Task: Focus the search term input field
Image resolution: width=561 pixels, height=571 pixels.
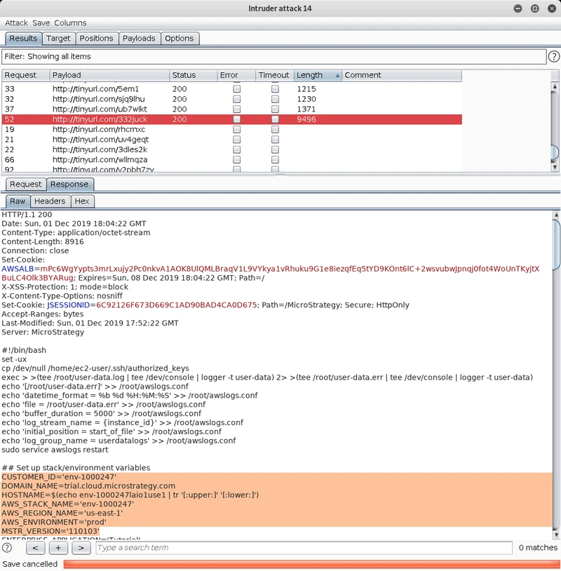Action: [304, 548]
